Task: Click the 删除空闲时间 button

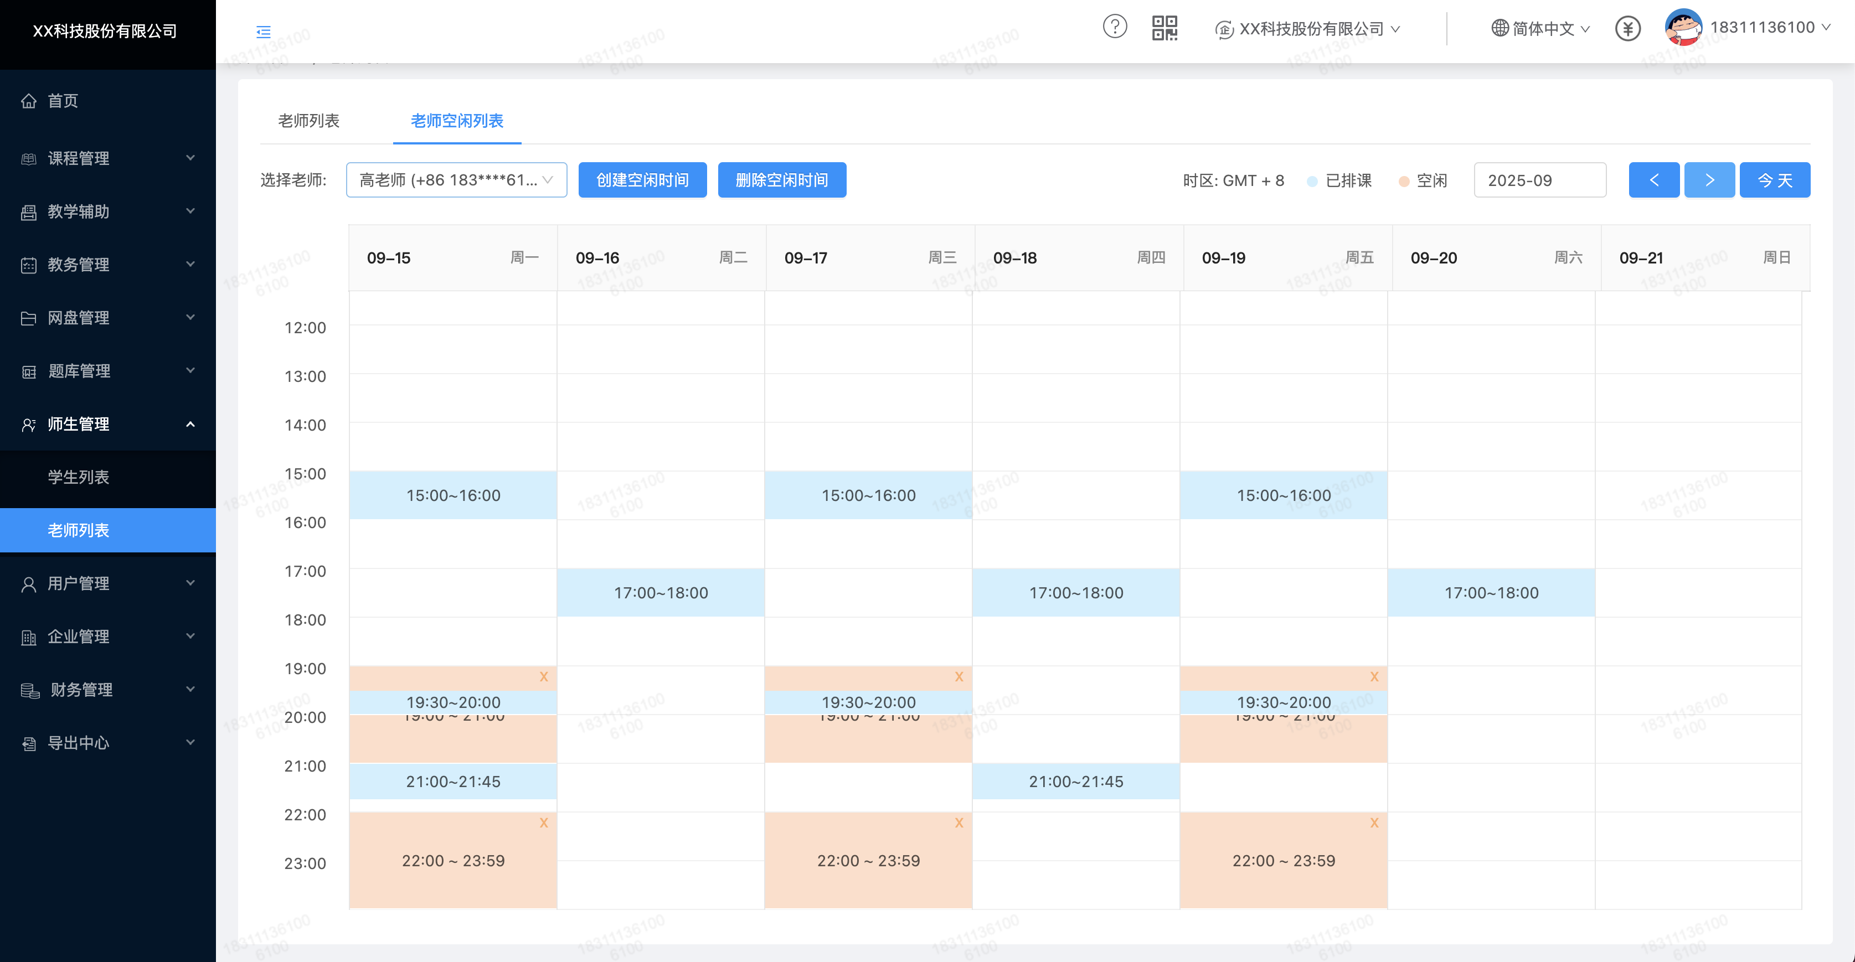Action: pos(781,180)
